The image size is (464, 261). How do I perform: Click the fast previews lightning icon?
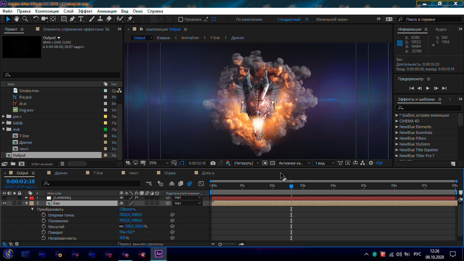coord(348,163)
